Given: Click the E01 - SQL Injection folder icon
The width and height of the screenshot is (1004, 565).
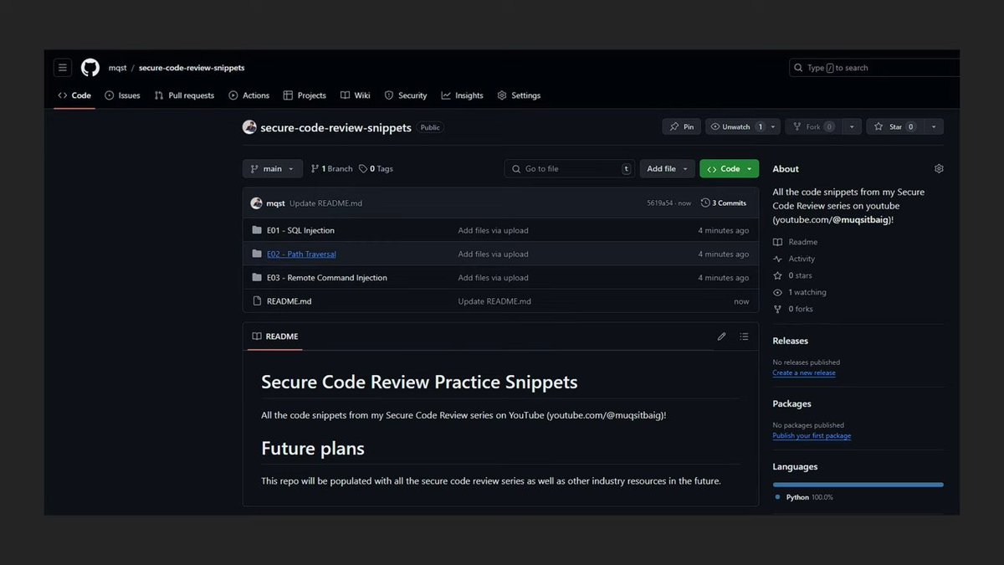Looking at the screenshot, I should click(x=257, y=229).
